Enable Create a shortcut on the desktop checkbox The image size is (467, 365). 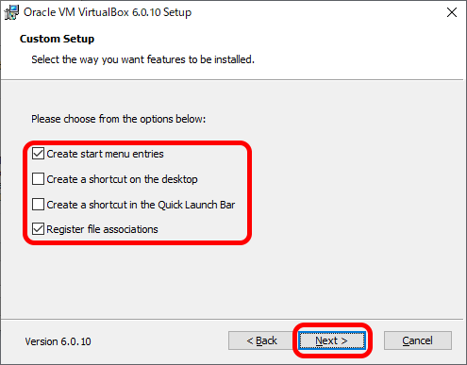[x=38, y=179]
